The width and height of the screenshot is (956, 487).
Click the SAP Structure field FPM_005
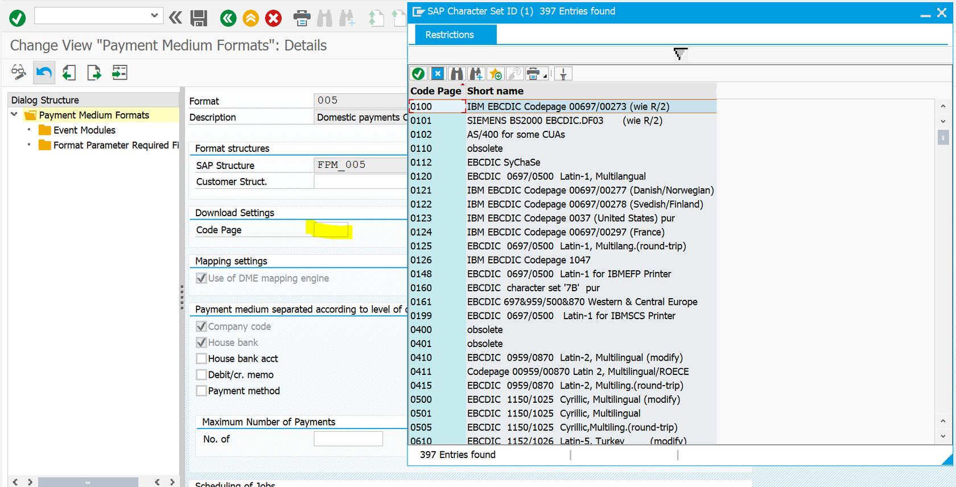coord(360,165)
